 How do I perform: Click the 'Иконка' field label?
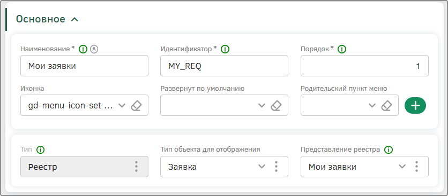point(32,89)
